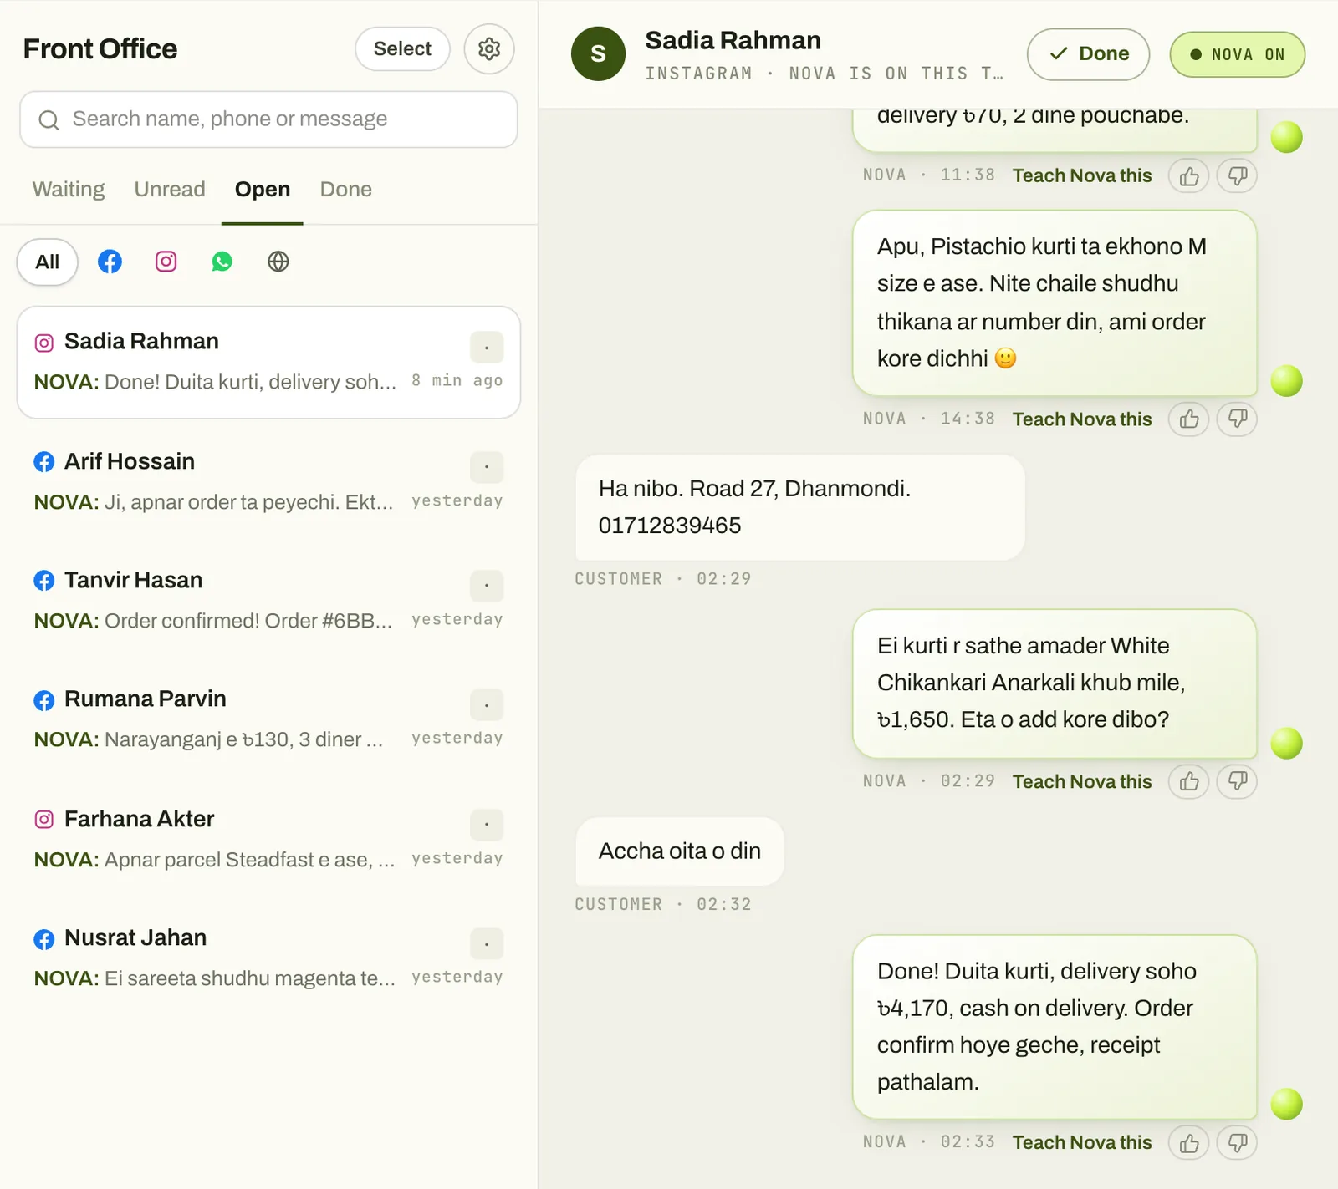Viewport: 1338px width, 1189px height.
Task: Thumbs down the 02:33 Nova message
Action: tap(1238, 1142)
